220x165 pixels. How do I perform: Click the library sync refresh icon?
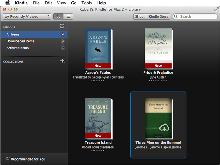[x=62, y=26]
